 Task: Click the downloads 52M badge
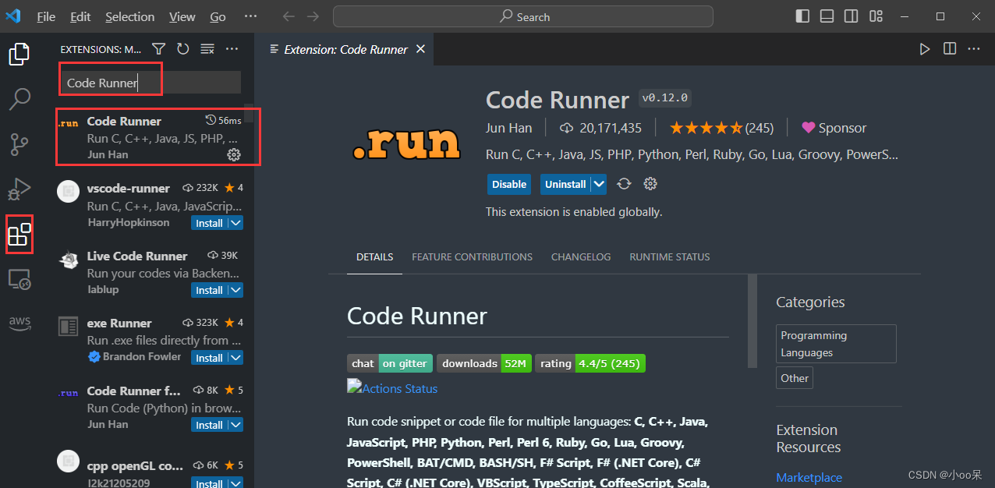pos(483,363)
